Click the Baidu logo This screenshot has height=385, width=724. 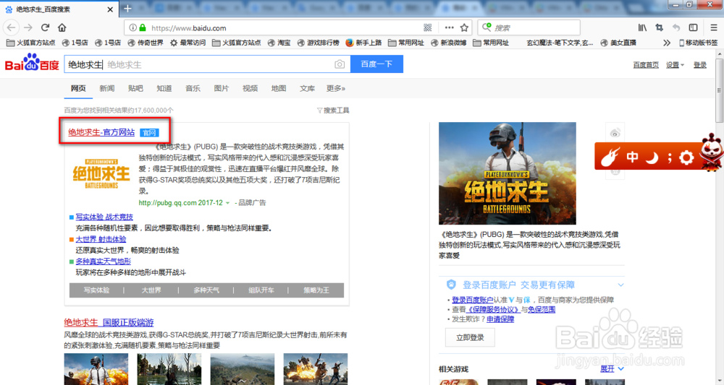[x=32, y=63]
